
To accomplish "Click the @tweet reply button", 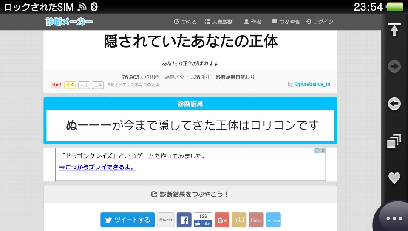I will [x=166, y=220].
